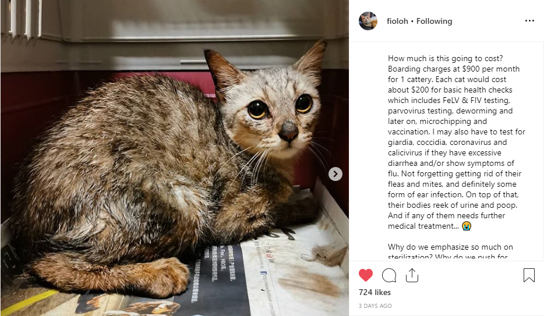Share the post using the share icon
Screen dimensions: 544x316
click(412, 275)
